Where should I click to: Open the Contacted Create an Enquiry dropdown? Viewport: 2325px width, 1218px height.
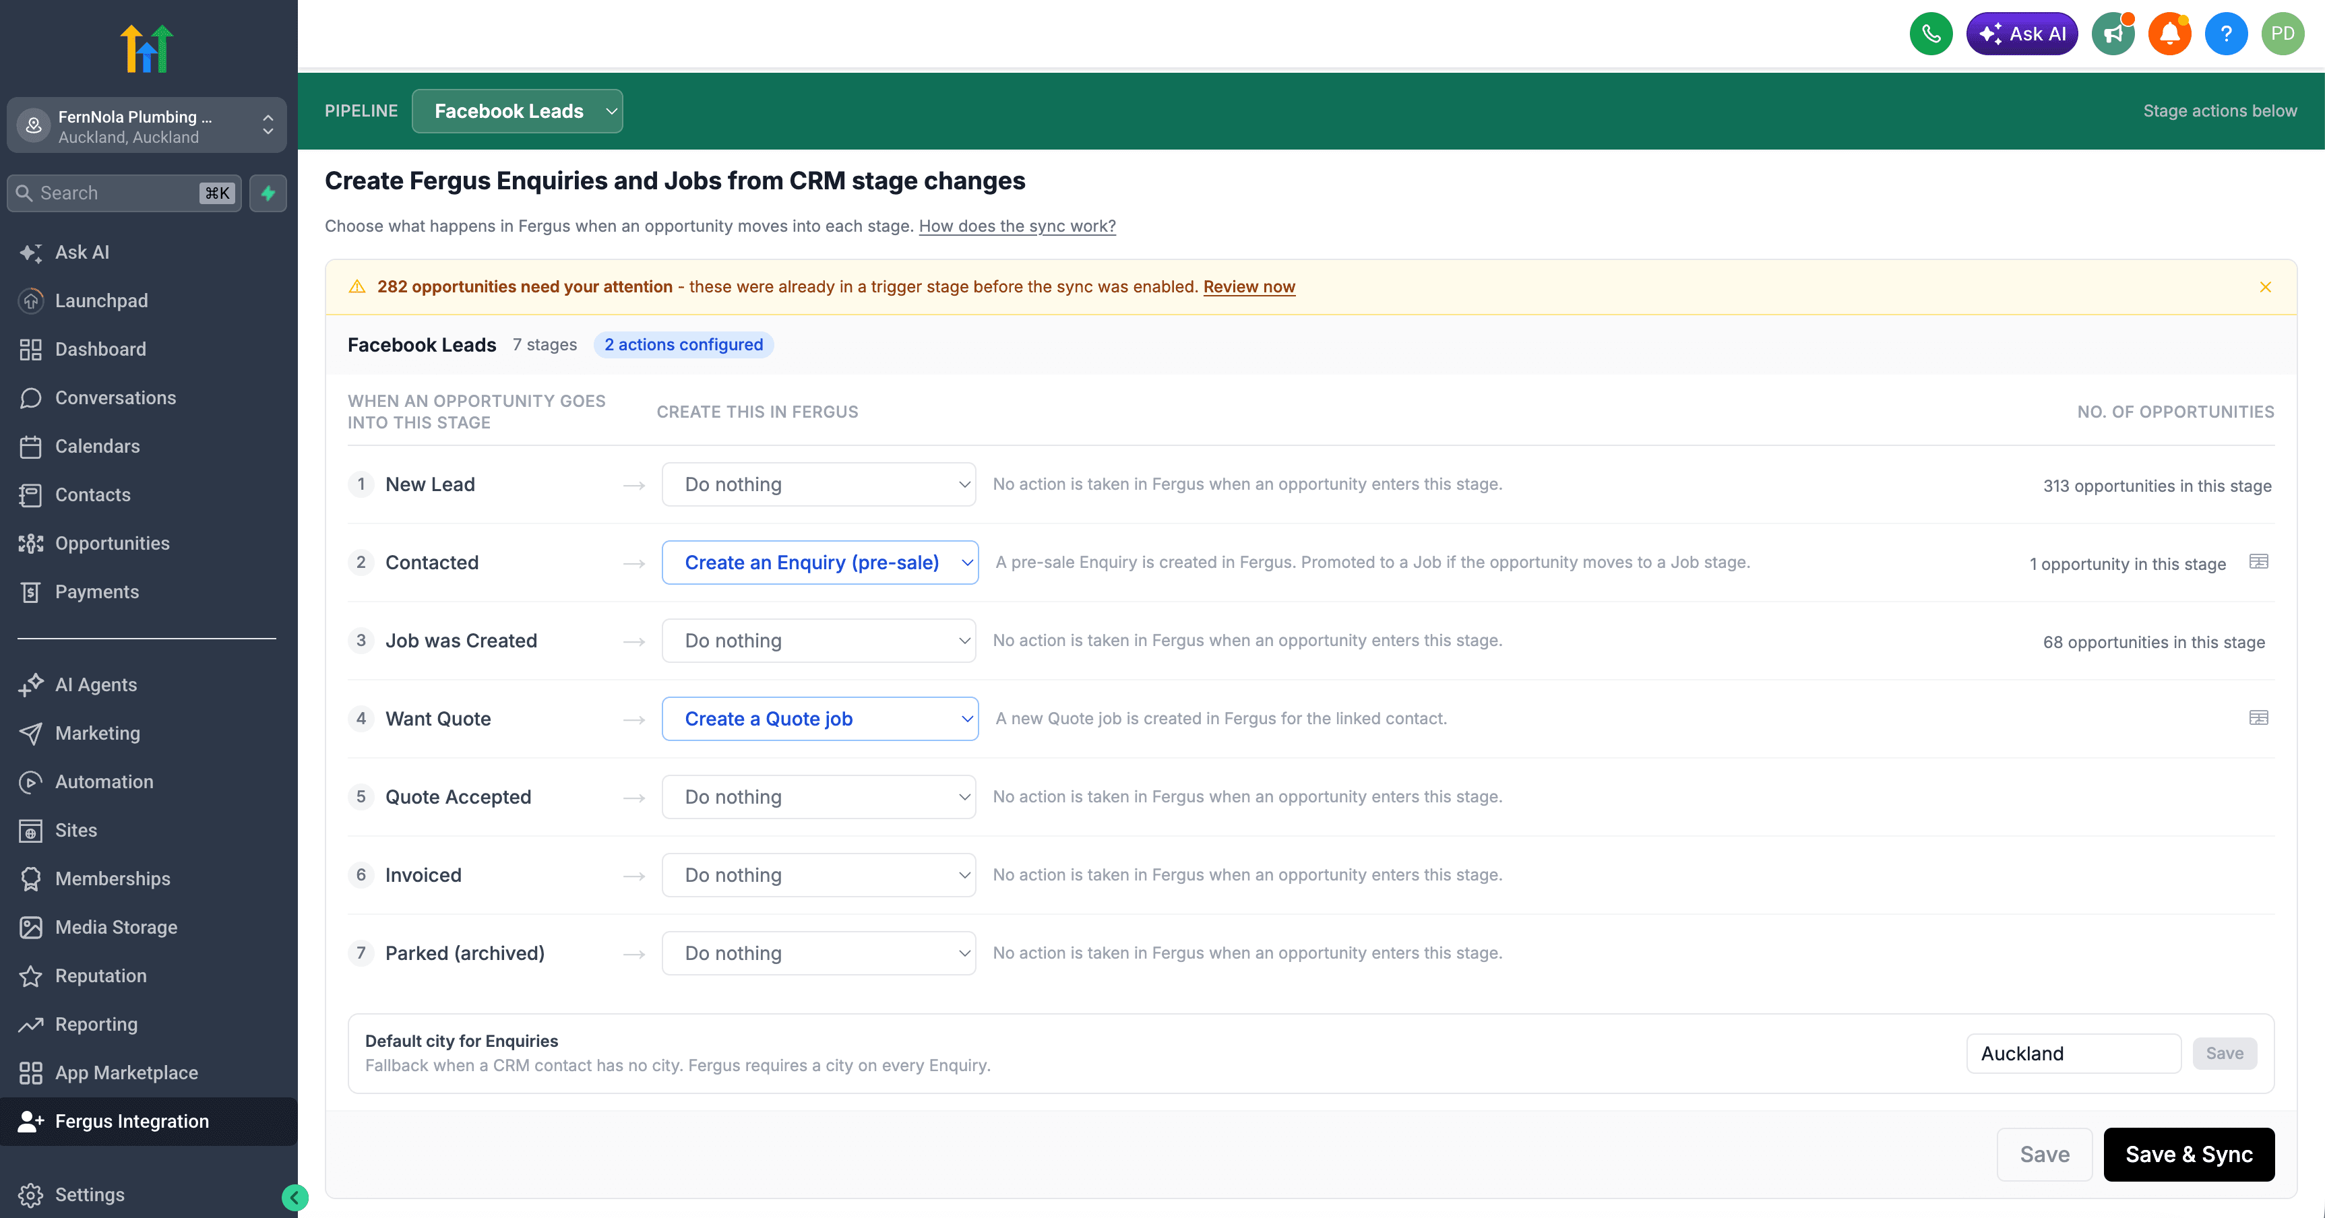(x=819, y=562)
